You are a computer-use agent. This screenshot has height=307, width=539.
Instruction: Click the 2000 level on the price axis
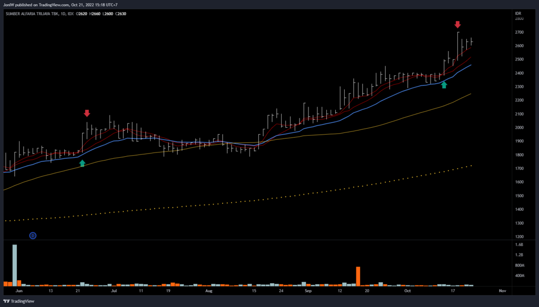click(519, 128)
